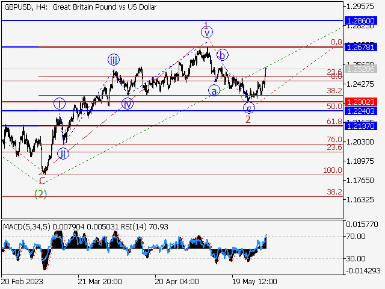385x289 pixels.
Task: Select the blue 1.22403 price label
Action: (x=361, y=111)
